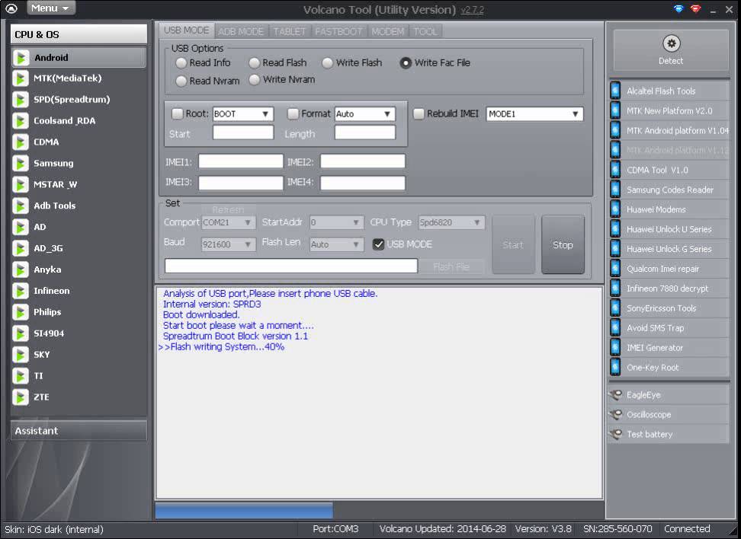Open the Flash Len Auto dropdown
This screenshot has height=539, width=741.
[336, 244]
